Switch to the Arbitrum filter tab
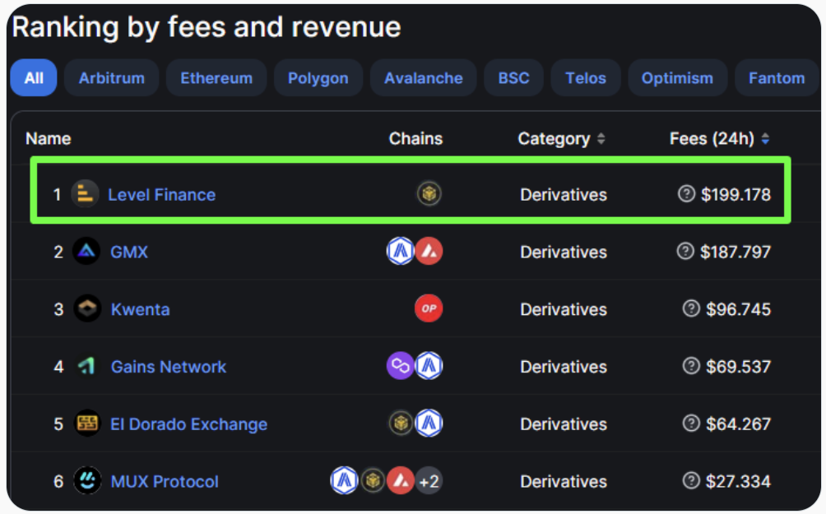Viewport: 826px width, 514px height. tap(112, 78)
